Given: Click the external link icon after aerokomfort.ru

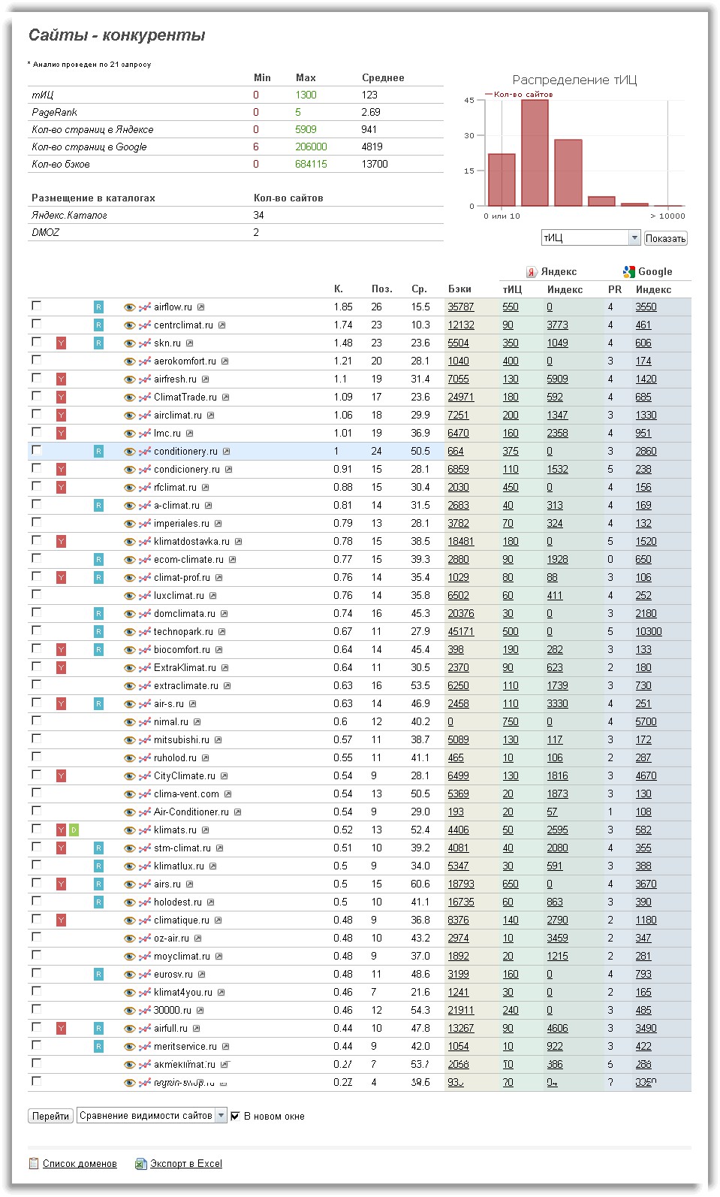Looking at the screenshot, I should [x=224, y=361].
